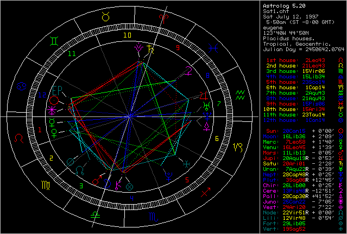This screenshot has height=234, width=347.
Task: Click the Sun glyph at the end of the Sun row
Action: click(x=341, y=131)
